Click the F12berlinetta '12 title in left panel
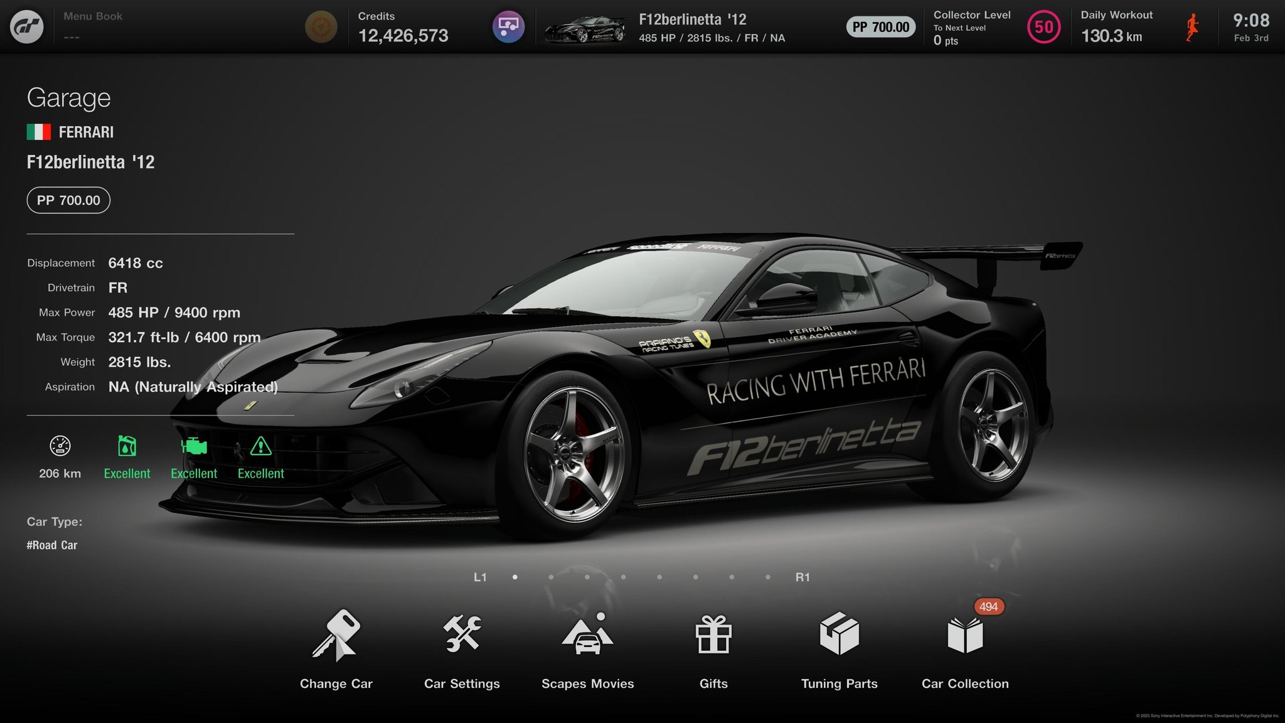 91,163
